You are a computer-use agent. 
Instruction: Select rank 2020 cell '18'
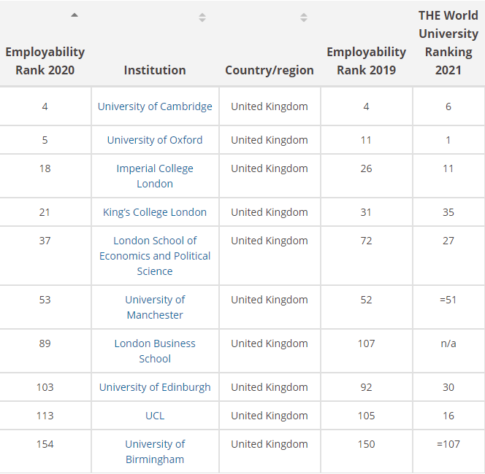[45, 168]
